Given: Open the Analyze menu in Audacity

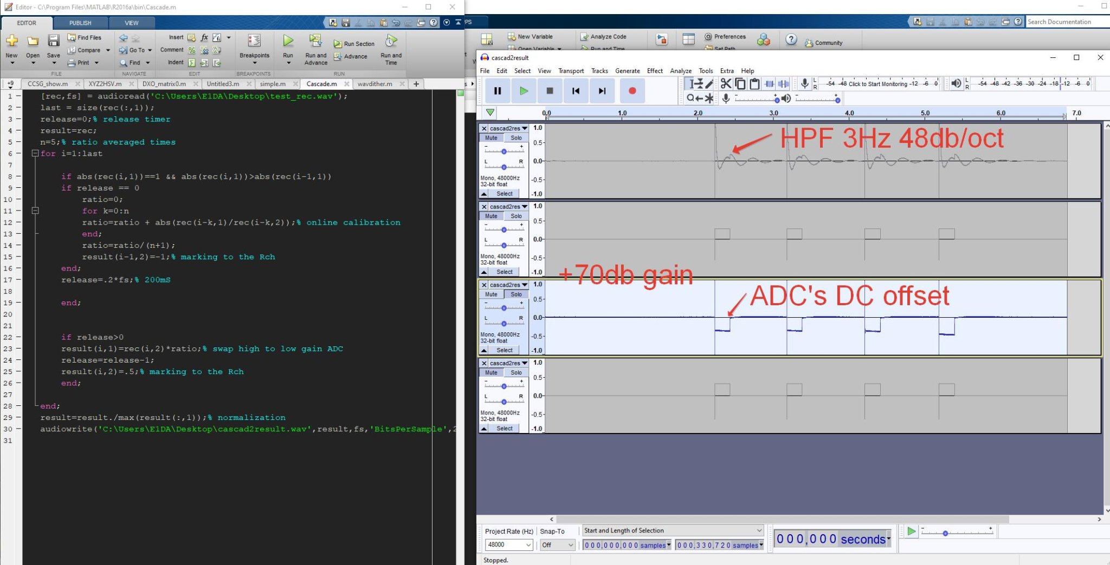Looking at the screenshot, I should pyautogui.click(x=681, y=71).
